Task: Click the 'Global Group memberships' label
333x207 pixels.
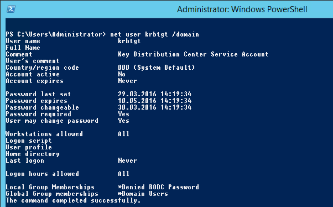Action: tap(52, 194)
